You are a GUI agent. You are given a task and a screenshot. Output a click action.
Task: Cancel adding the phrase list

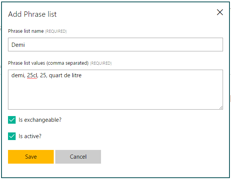pyautogui.click(x=78, y=157)
